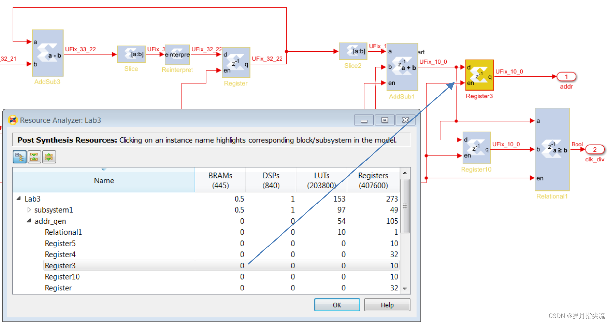This screenshot has height=322, width=610.
Task: Select the Register4 instance row
Action: coord(221,254)
